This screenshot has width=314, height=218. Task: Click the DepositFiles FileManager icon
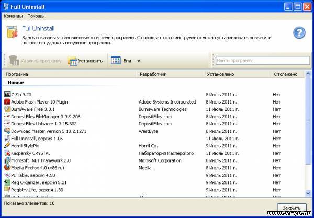point(7,116)
